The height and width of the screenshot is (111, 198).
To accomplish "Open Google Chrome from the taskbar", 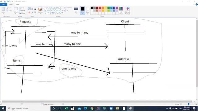I will (92, 108).
